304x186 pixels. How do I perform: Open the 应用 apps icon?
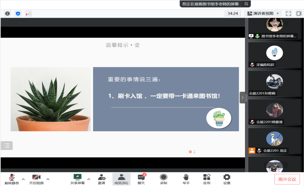[207, 179]
